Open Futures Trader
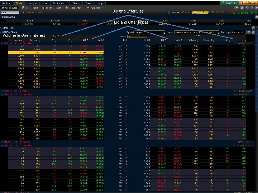 tap(52, 8)
